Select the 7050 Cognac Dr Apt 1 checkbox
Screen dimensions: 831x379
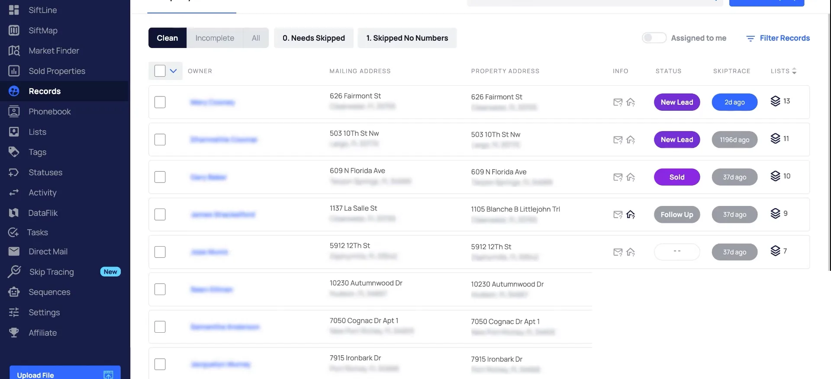[x=160, y=327]
